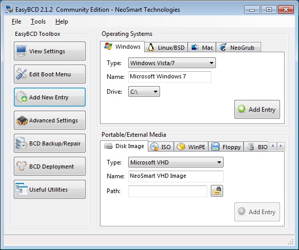
Task: Switch to the NeoGrub tab
Action: point(238,47)
